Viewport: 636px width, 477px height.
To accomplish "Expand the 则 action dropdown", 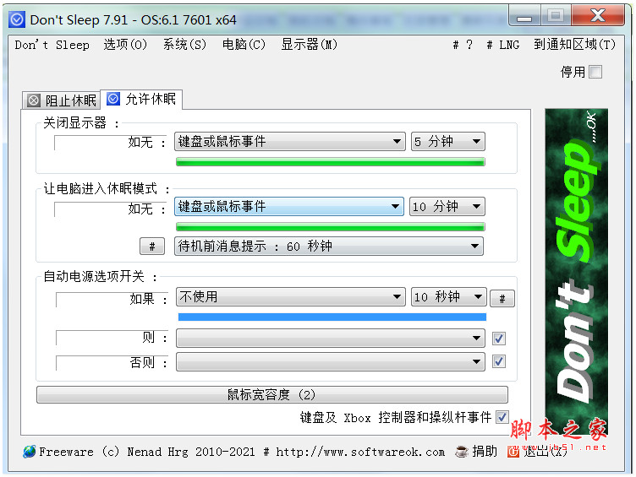I will tap(330, 338).
